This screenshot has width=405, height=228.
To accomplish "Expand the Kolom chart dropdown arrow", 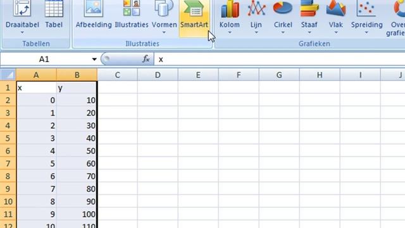I will click(x=229, y=32).
